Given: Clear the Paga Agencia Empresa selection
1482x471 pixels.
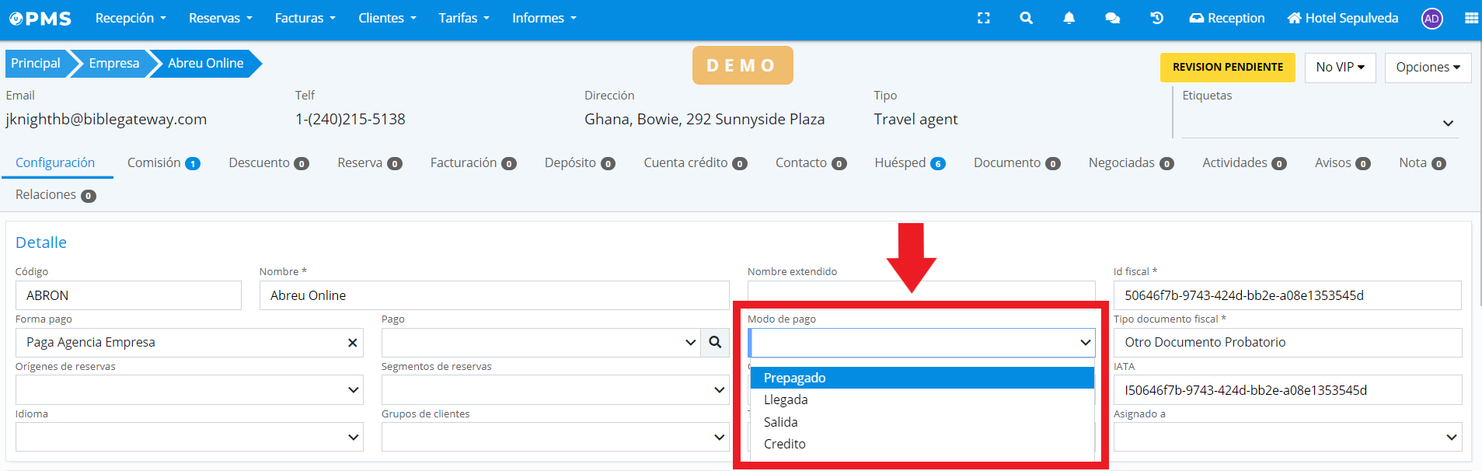Looking at the screenshot, I should pos(352,343).
